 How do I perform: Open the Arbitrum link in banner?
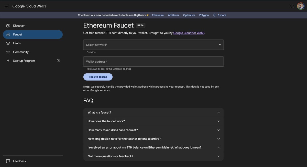173,15
